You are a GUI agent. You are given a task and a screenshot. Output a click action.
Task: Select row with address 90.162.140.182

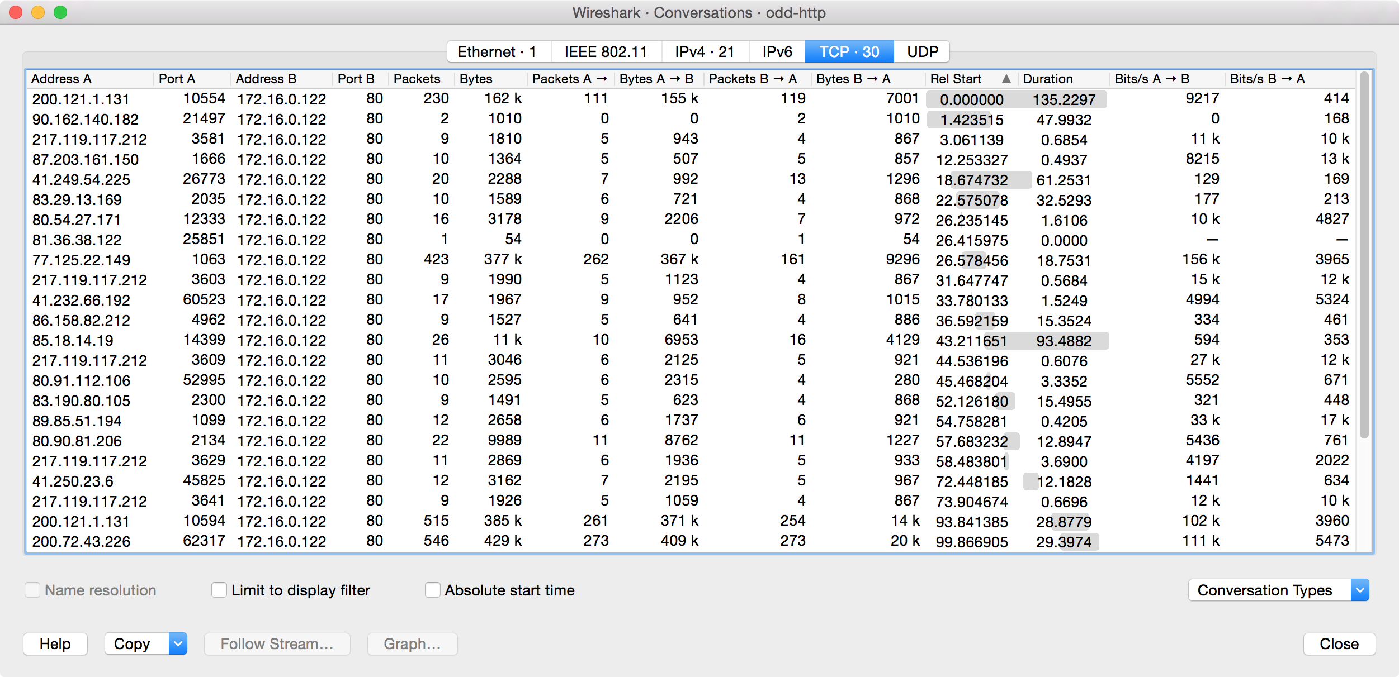pyautogui.click(x=691, y=119)
